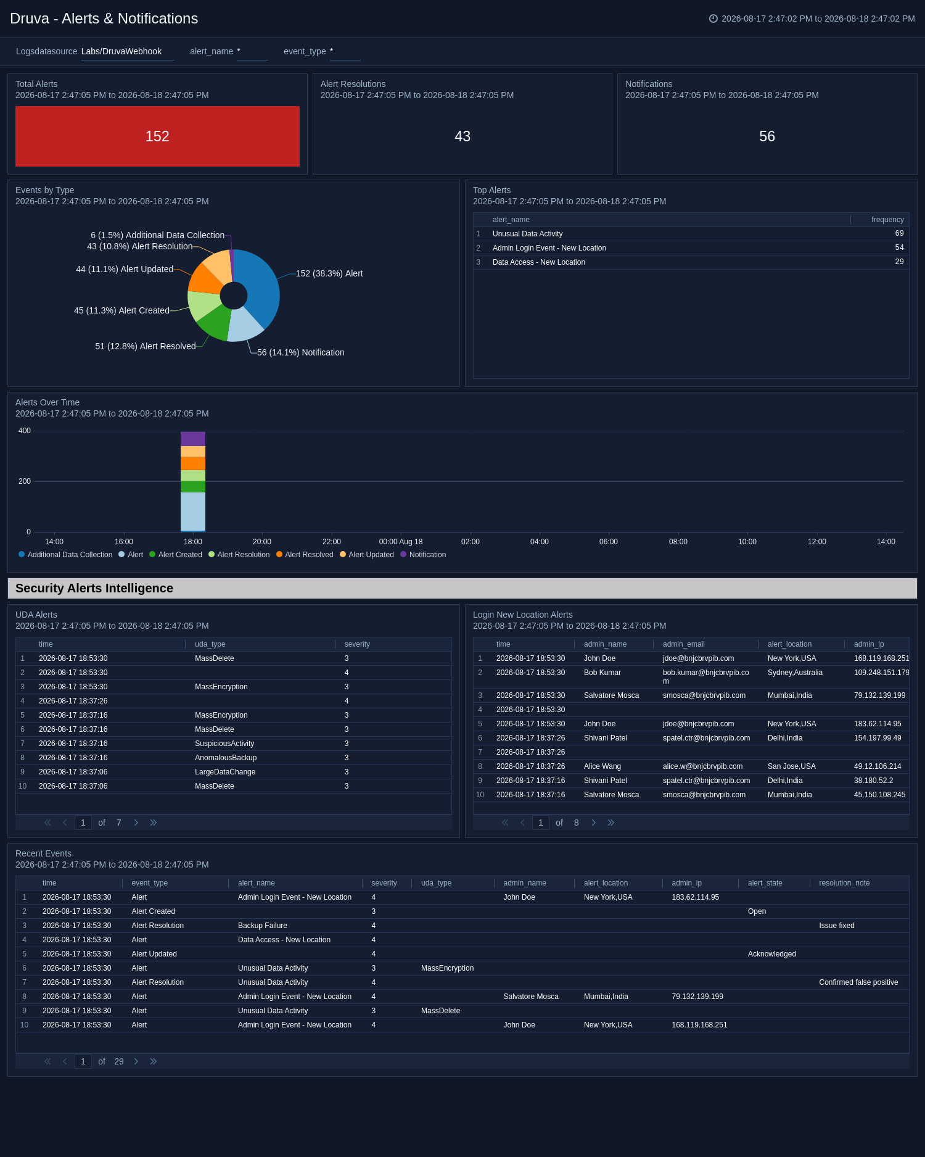This screenshot has height=1157, width=925.
Task: Open the alert_name filter field
Action: coord(252,51)
